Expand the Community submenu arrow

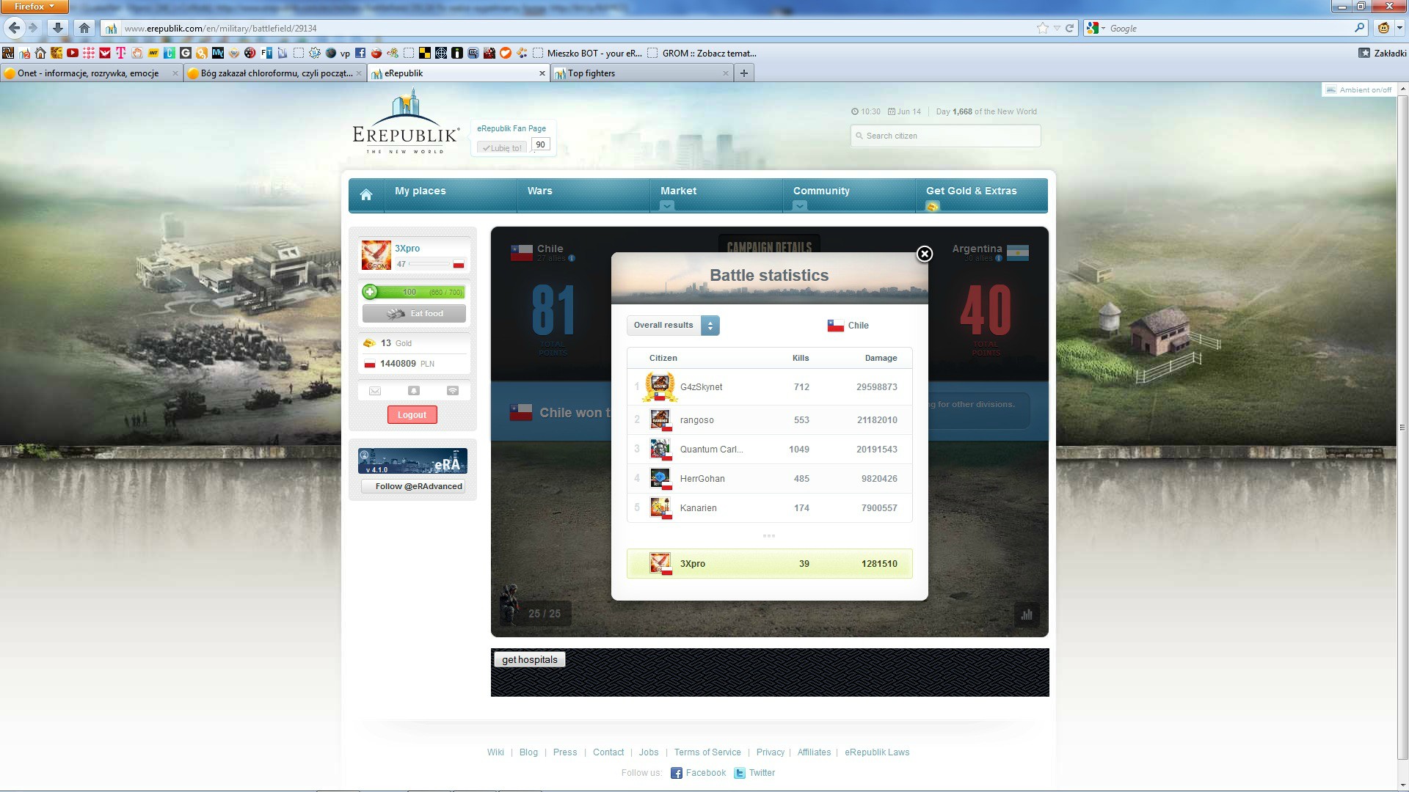pyautogui.click(x=800, y=207)
